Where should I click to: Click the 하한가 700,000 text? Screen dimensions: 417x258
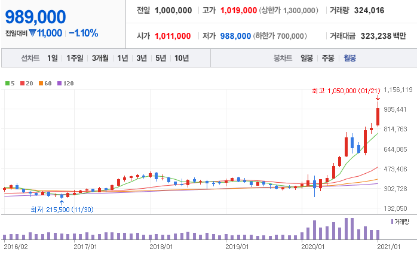pyautogui.click(x=280, y=36)
